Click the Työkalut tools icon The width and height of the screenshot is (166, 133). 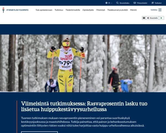click(x=152, y=3)
